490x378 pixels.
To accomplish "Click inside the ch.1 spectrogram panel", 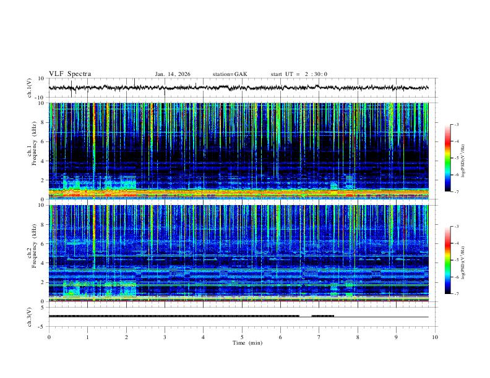I will click(x=238, y=151).
